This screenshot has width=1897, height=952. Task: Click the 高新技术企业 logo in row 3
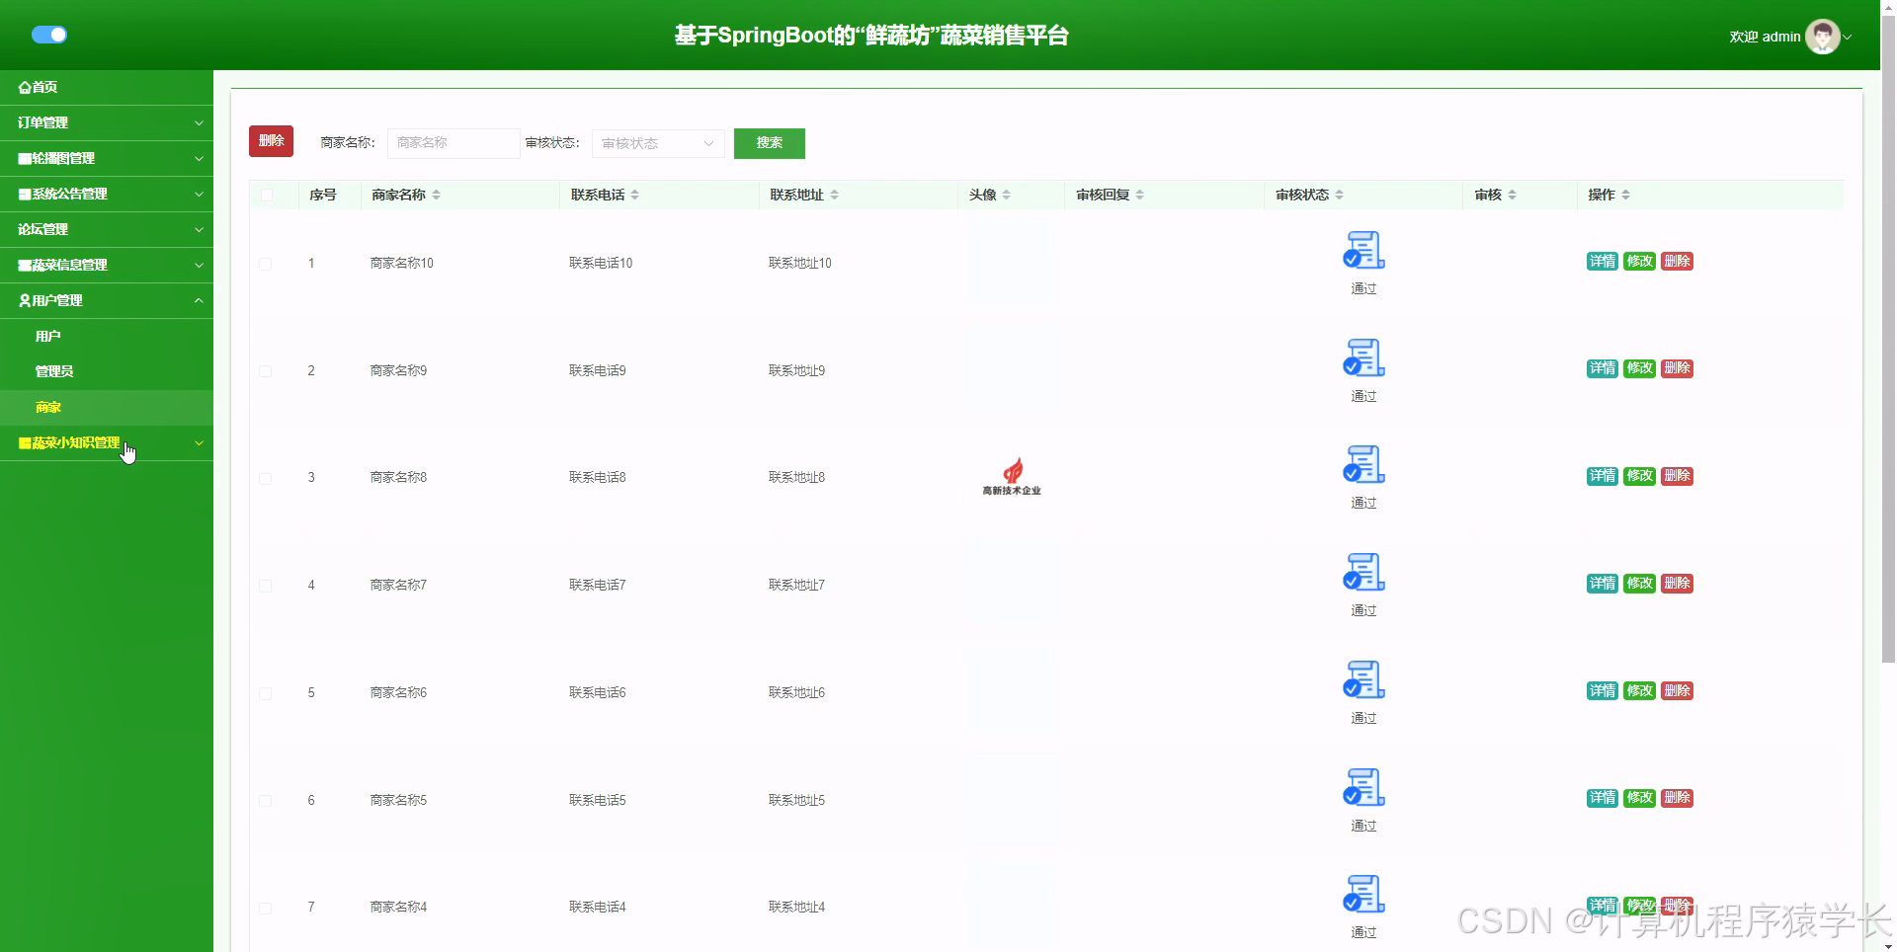click(x=1011, y=477)
